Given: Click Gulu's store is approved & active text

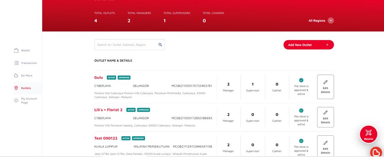Looking at the screenshot, I should (301, 90).
